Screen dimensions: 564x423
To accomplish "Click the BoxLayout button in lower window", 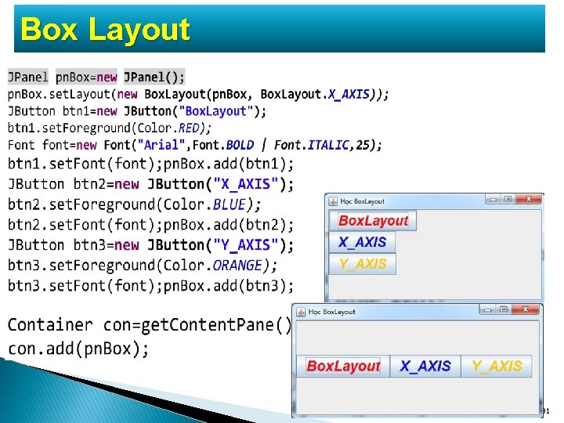I will coord(343,366).
